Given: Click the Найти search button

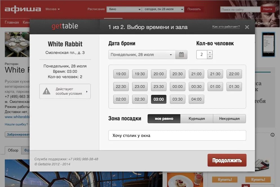Looking at the screenshot, I should click(268, 9).
